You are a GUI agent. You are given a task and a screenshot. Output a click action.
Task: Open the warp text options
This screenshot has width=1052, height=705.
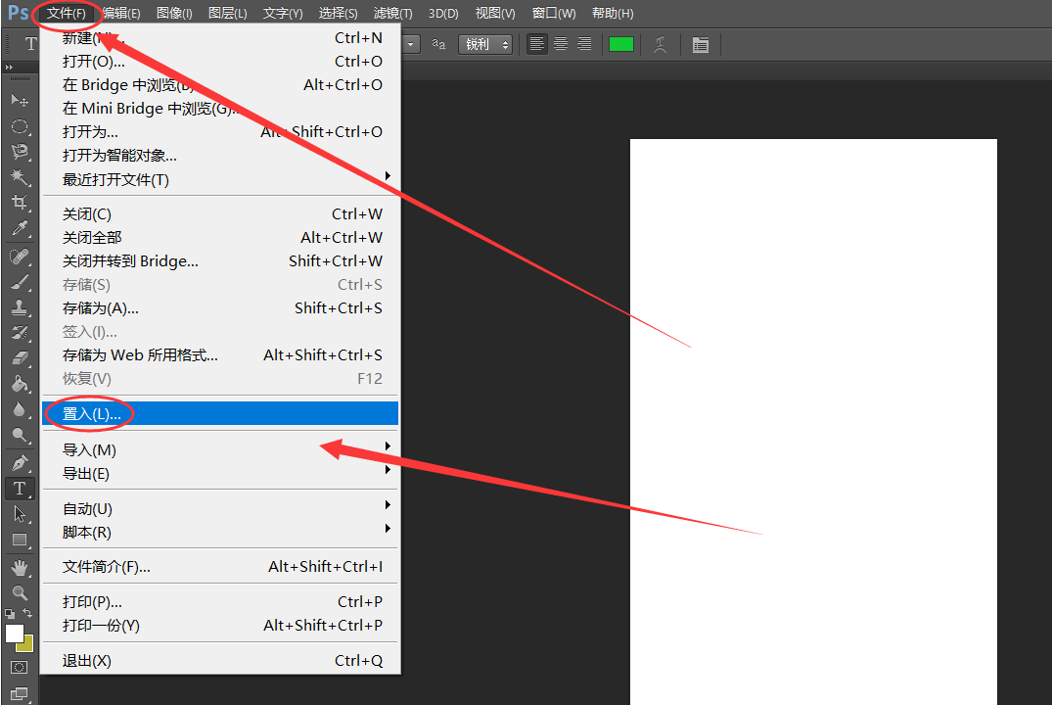[661, 45]
